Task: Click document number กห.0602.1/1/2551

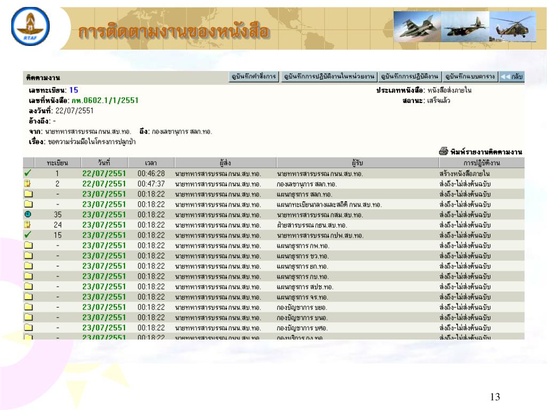Action: [105, 100]
